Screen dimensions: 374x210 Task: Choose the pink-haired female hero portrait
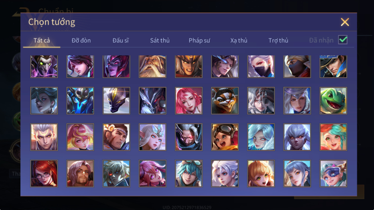point(189,101)
